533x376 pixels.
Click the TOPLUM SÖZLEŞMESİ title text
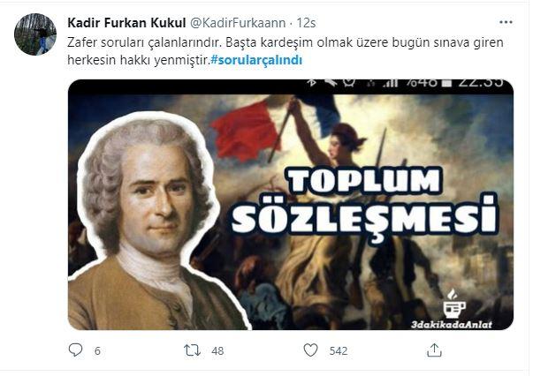363,203
